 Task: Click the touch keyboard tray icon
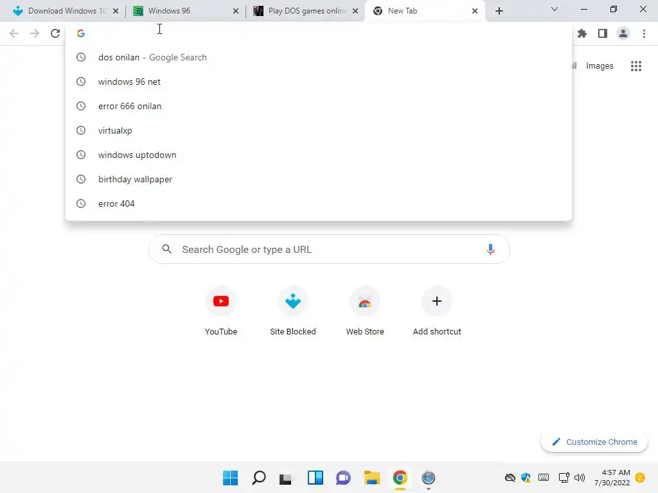544,478
